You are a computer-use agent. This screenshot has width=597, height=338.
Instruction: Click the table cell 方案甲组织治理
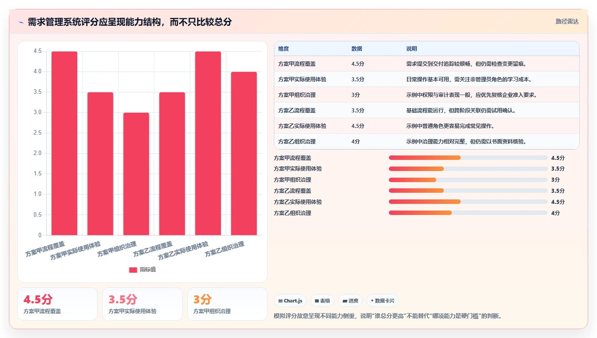pos(297,95)
